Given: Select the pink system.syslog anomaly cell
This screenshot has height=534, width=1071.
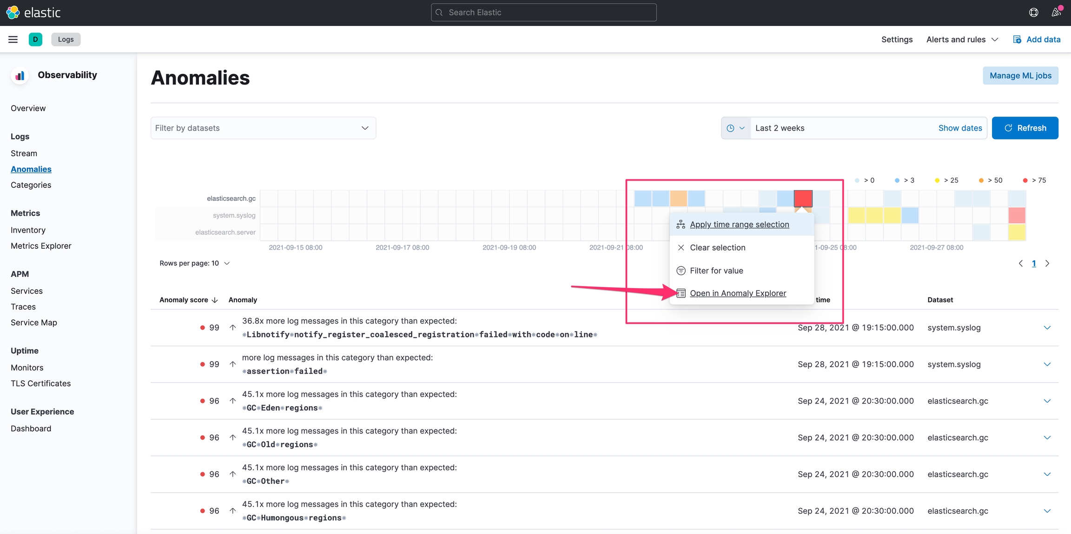Looking at the screenshot, I should pyautogui.click(x=1017, y=215).
